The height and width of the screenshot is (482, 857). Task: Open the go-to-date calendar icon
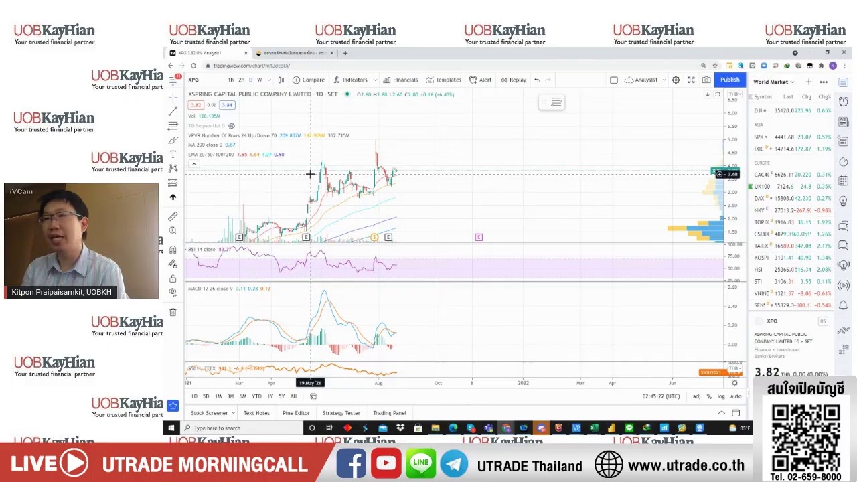(313, 396)
